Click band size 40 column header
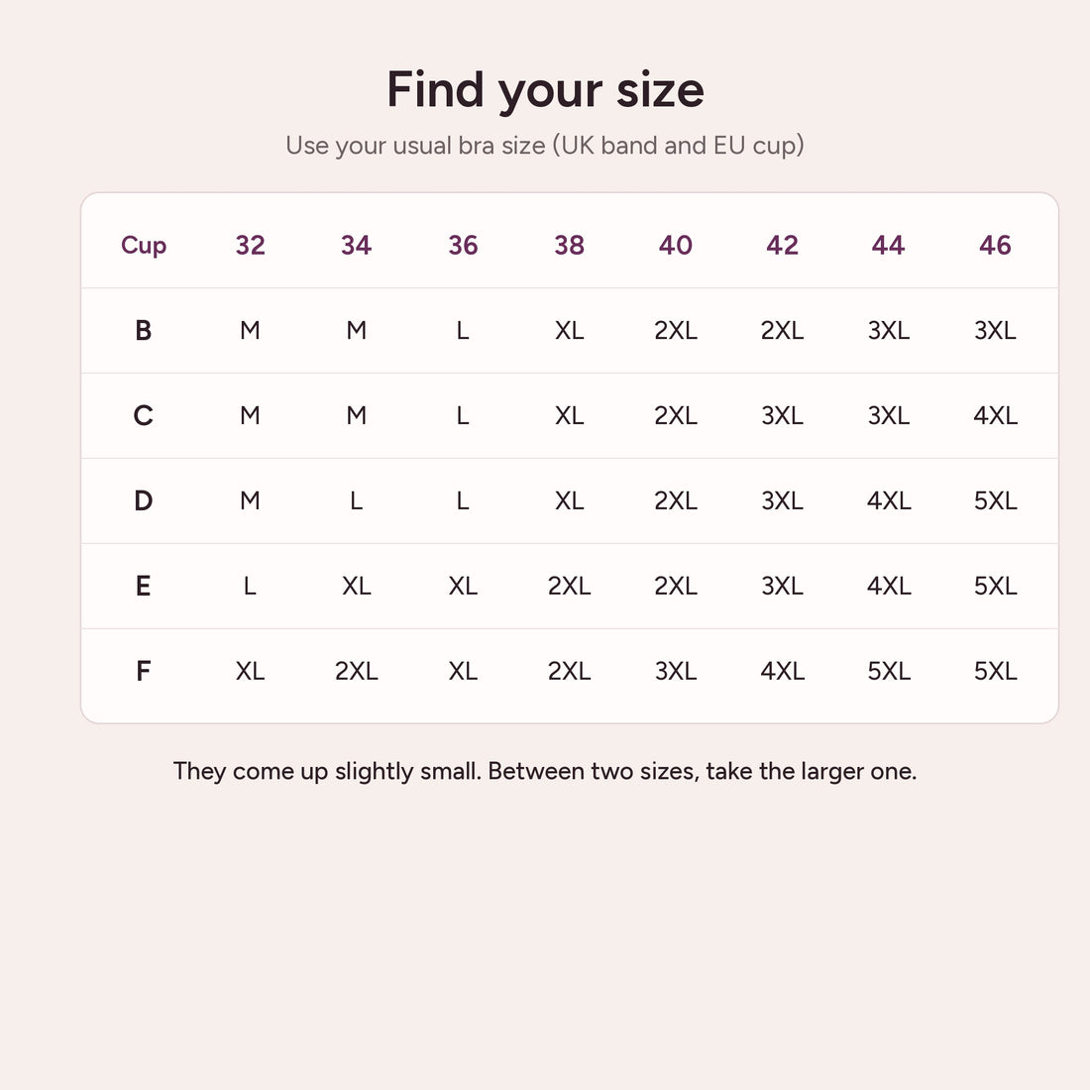The height and width of the screenshot is (1090, 1090). pos(676,246)
